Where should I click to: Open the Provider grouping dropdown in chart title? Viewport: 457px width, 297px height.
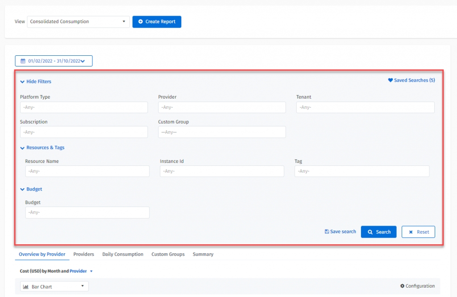[91, 271]
